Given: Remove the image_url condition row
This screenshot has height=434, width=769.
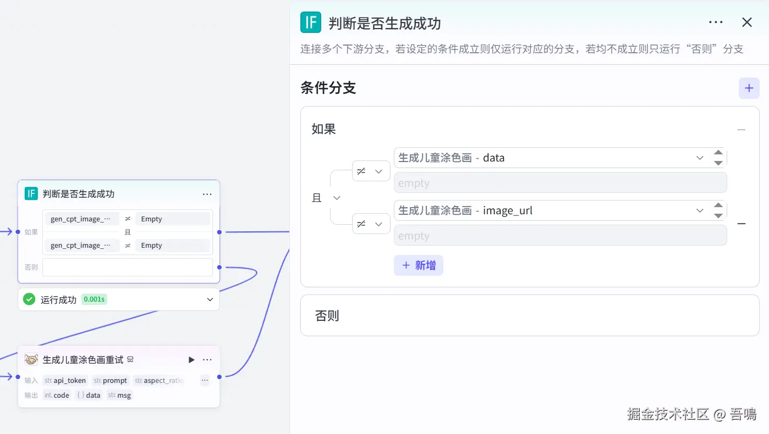Looking at the screenshot, I should click(x=741, y=224).
